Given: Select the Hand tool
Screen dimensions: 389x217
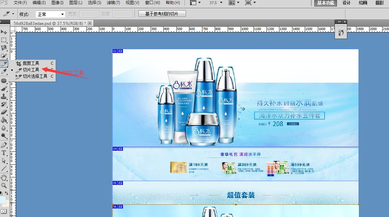Looking at the screenshot, I should pyautogui.click(x=4, y=177).
